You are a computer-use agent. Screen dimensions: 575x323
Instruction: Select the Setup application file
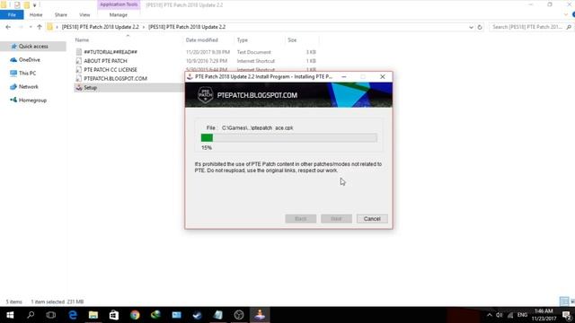tap(90, 88)
